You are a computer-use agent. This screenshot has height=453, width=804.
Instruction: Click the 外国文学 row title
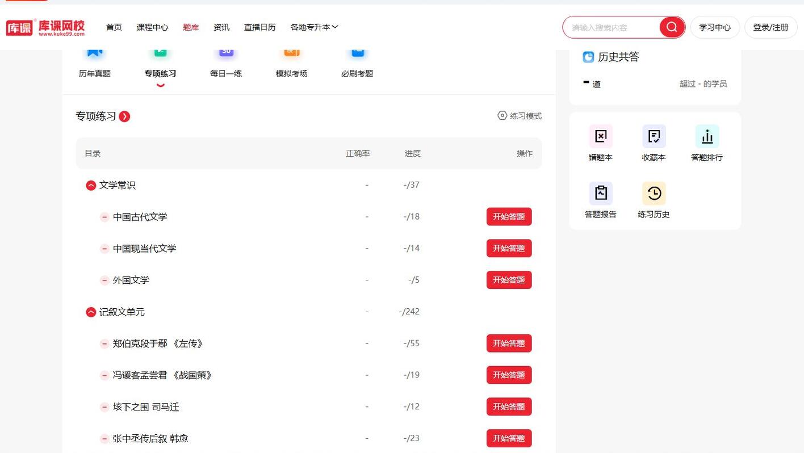click(x=131, y=280)
